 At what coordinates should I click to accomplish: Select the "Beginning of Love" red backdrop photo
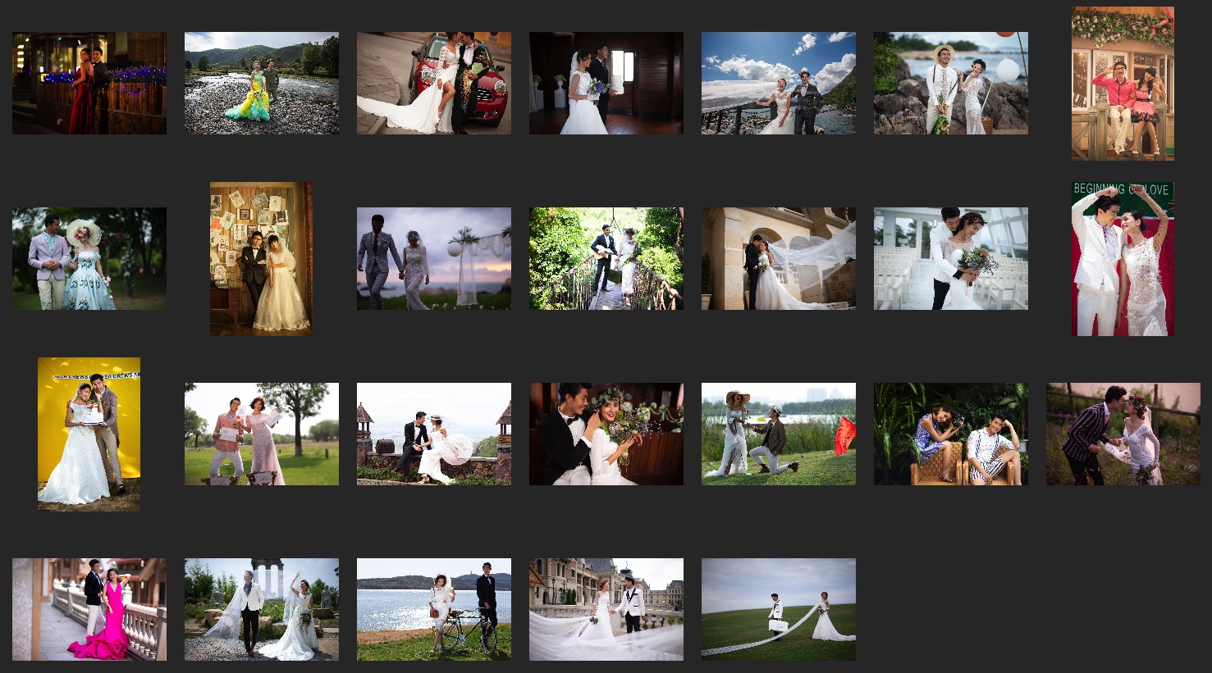(1122, 258)
